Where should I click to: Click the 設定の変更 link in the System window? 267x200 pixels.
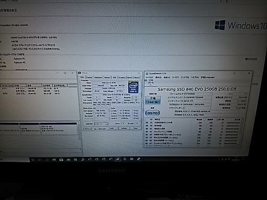point(251,59)
